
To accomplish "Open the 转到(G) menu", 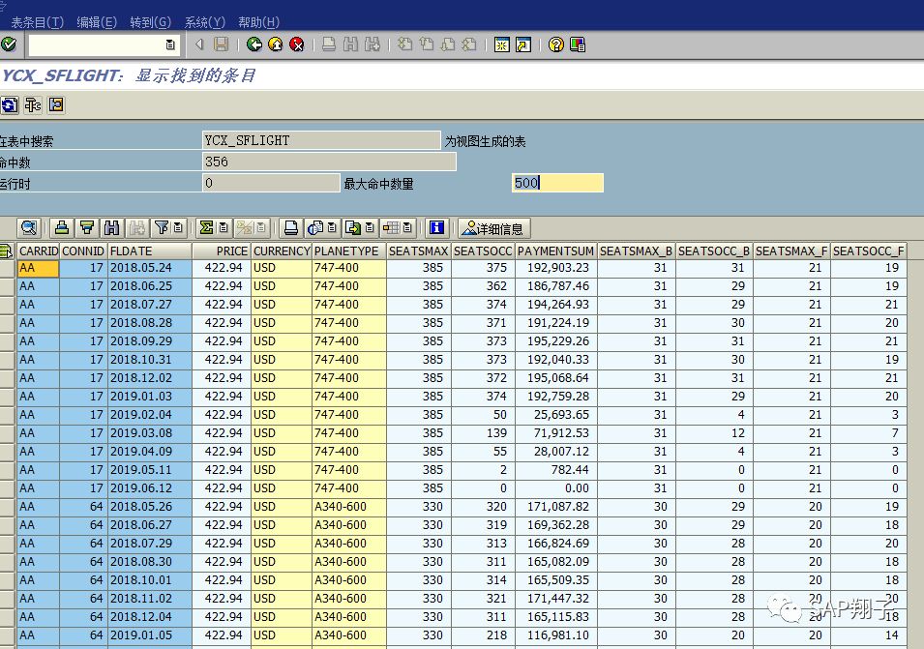I will [150, 22].
